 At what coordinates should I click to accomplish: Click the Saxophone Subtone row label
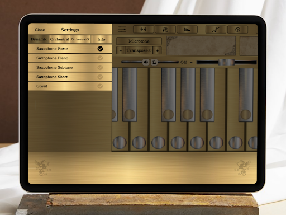click(55, 67)
